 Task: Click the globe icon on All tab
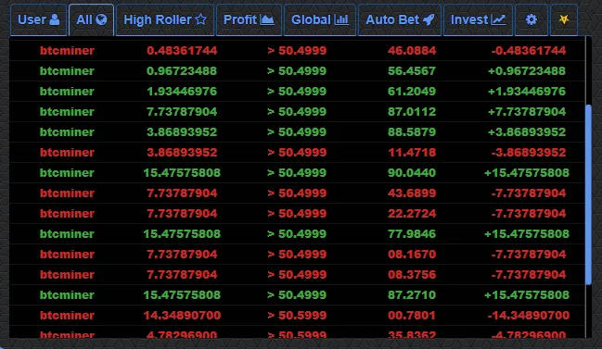101,20
